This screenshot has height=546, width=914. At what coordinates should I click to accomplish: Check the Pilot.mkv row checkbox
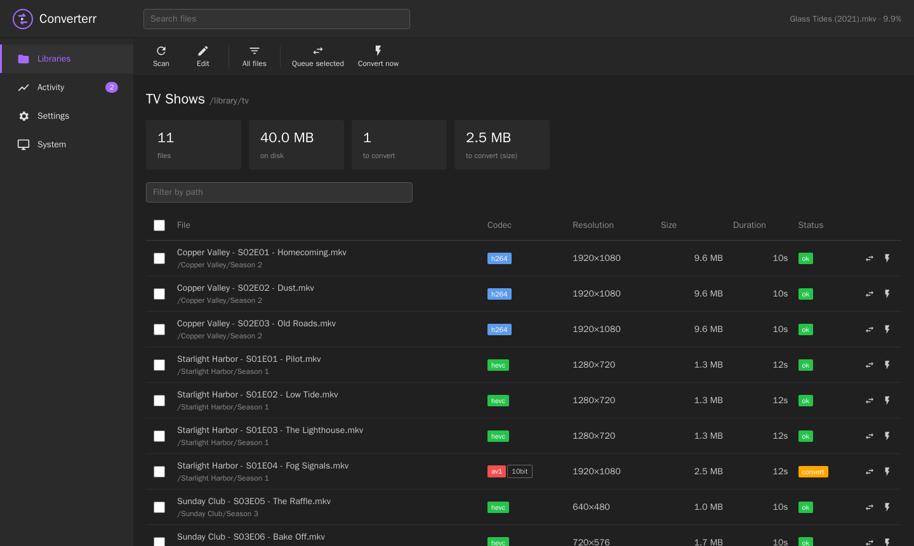[159, 365]
